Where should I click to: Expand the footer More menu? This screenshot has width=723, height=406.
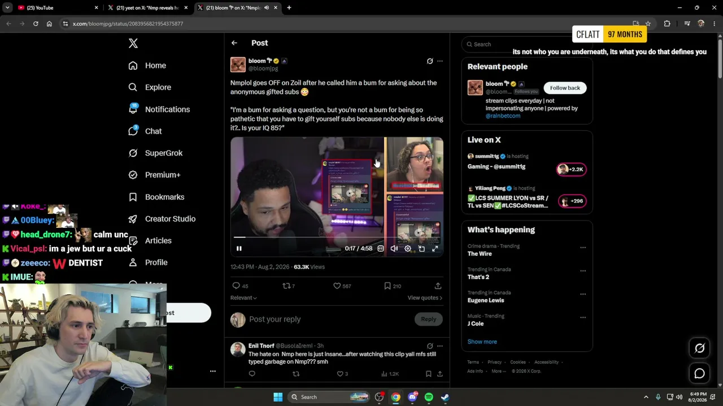click(x=499, y=371)
